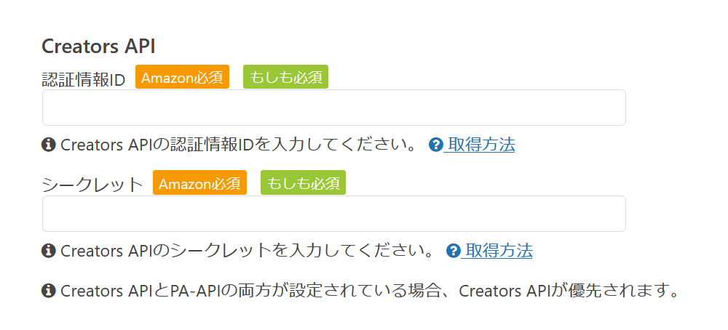Viewport: 728px width, 330px height.
Task: Click the green もしも必須 badge next to 認証情報ID
Action: coord(285,77)
